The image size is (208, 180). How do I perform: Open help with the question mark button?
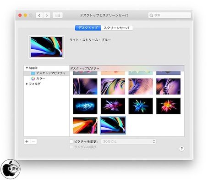point(181,149)
